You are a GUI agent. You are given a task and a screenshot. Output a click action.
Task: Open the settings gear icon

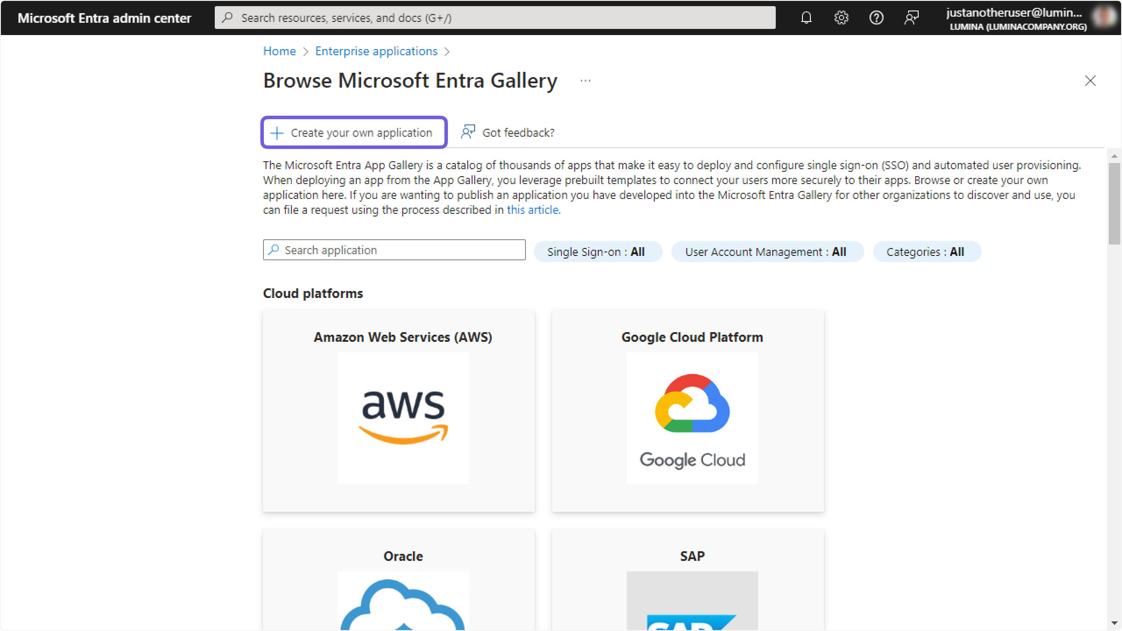coord(841,18)
